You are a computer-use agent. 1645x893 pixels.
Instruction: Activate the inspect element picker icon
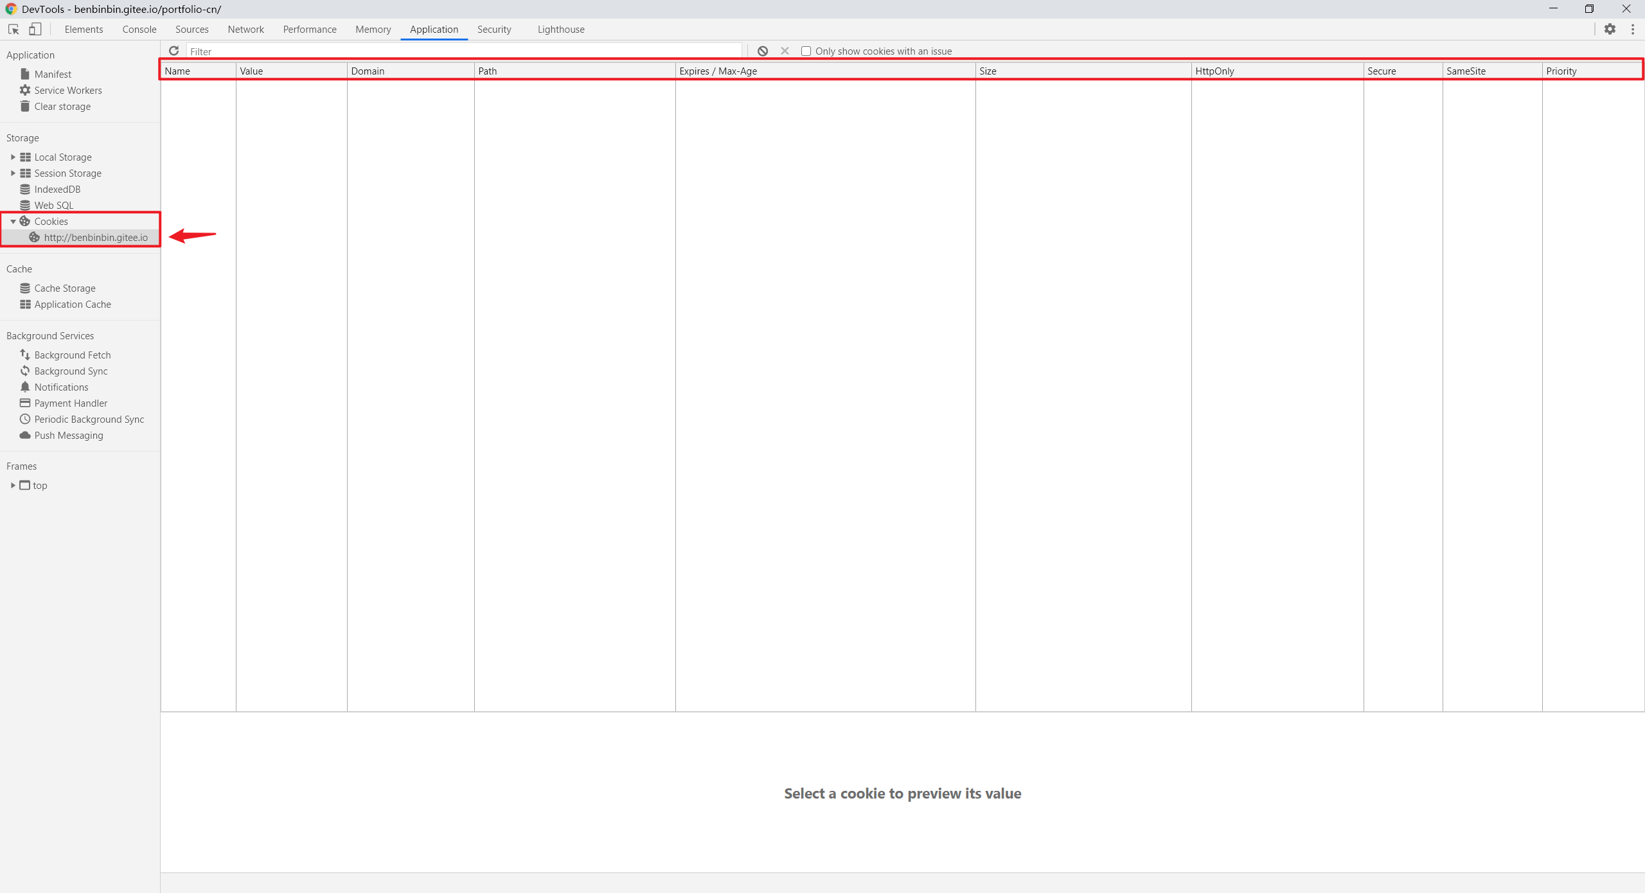pyautogui.click(x=13, y=30)
